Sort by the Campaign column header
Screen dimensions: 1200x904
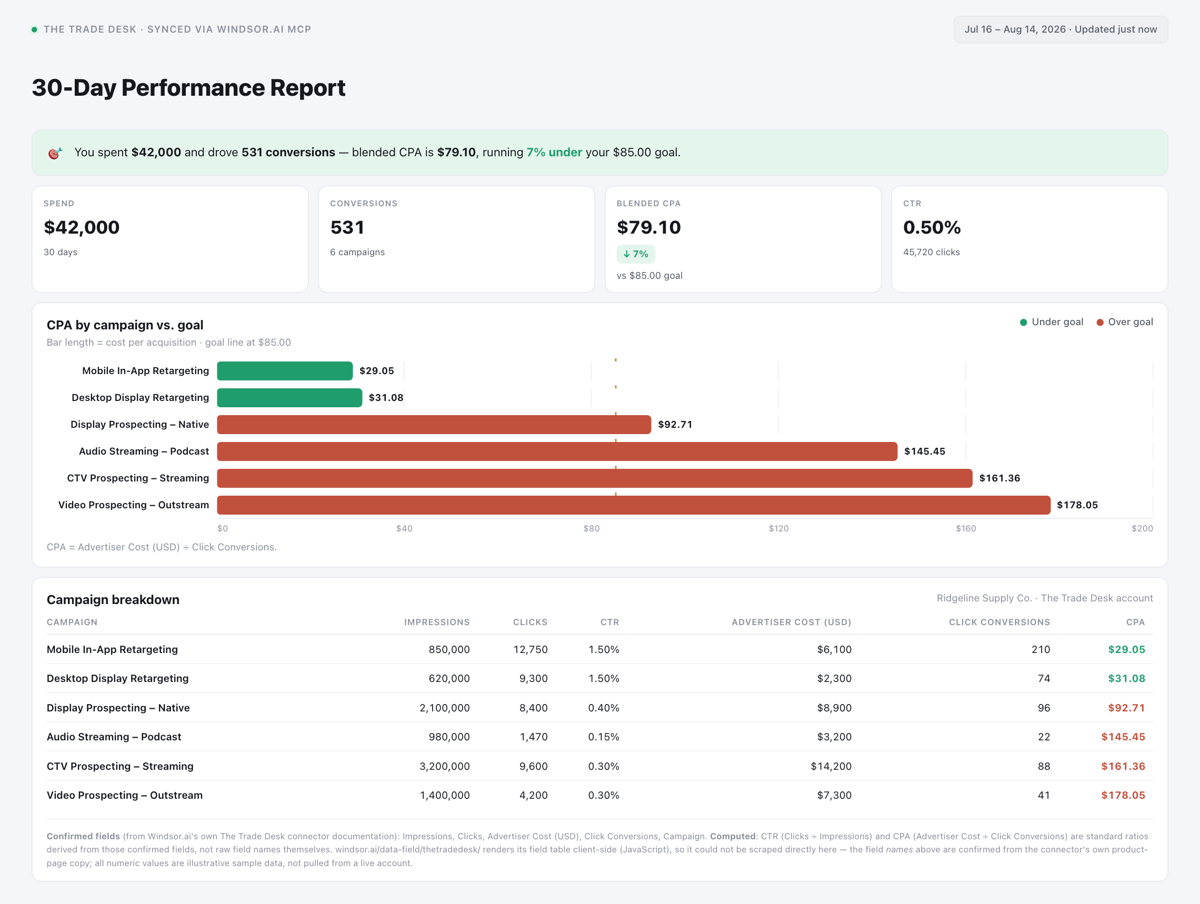[72, 622]
